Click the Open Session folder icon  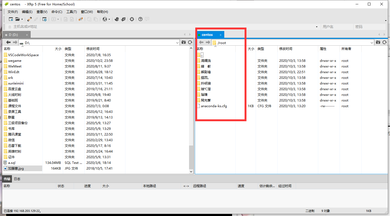coord(17,19)
